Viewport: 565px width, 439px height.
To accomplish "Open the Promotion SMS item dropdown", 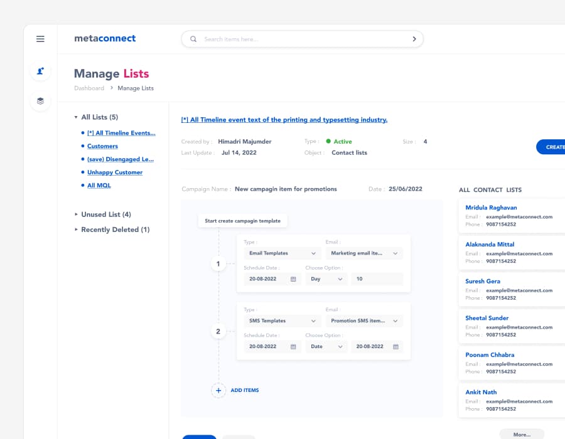I will point(364,321).
